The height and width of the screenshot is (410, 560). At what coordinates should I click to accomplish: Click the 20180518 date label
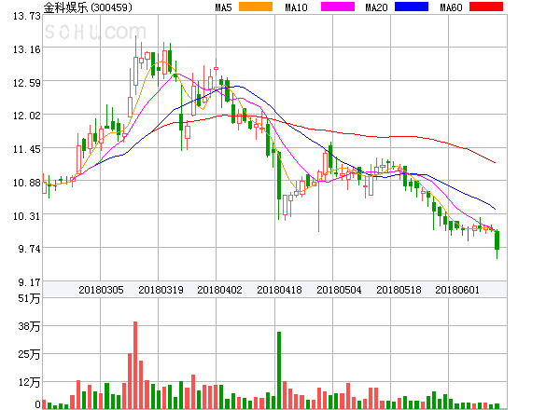pyautogui.click(x=399, y=290)
